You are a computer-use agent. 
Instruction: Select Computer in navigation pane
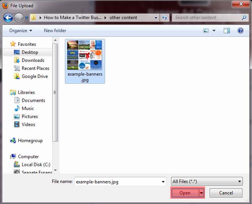pos(28,157)
